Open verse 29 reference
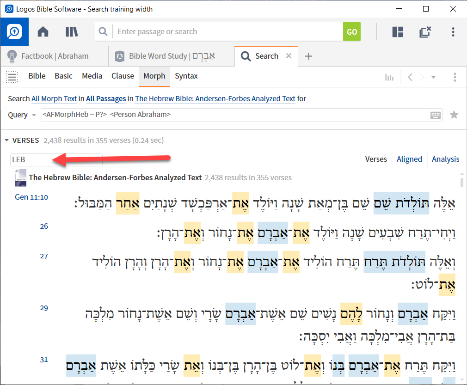The width and height of the screenshot is (467, 385). point(44,308)
